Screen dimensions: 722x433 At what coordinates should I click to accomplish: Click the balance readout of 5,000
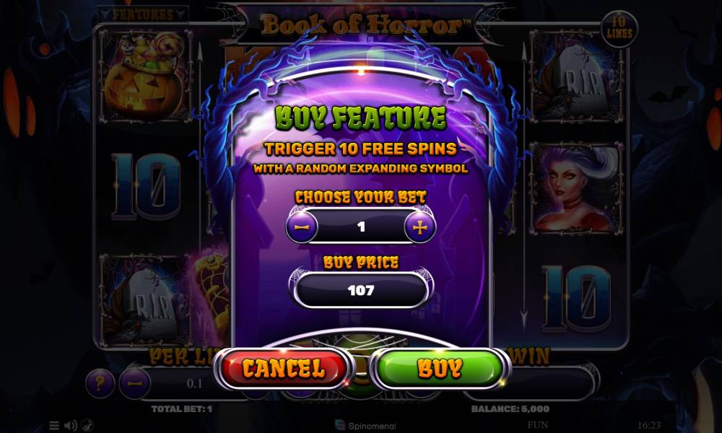510,408
